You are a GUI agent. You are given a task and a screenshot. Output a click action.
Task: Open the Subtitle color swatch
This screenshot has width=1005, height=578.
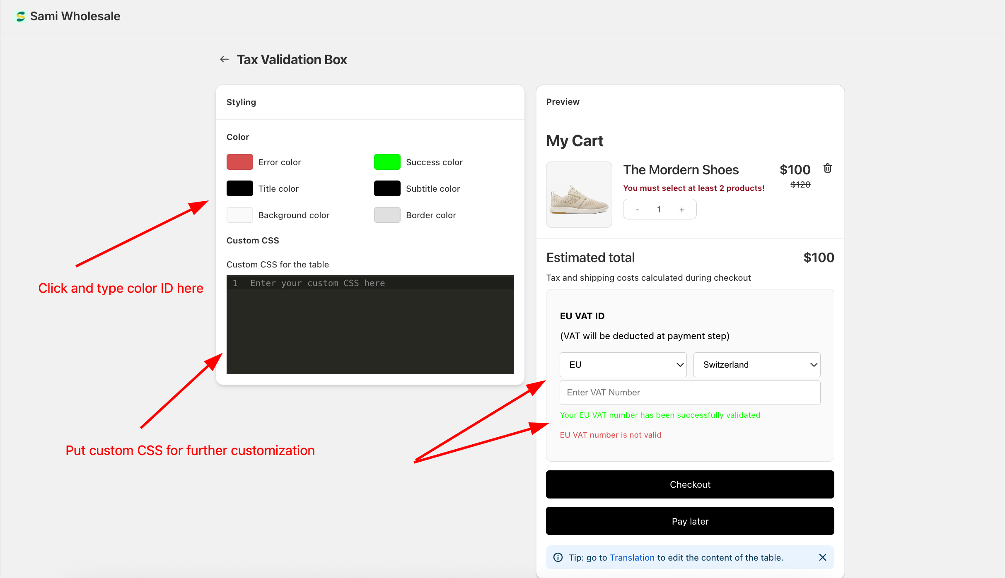tap(387, 188)
